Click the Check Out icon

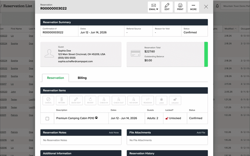coord(119,100)
